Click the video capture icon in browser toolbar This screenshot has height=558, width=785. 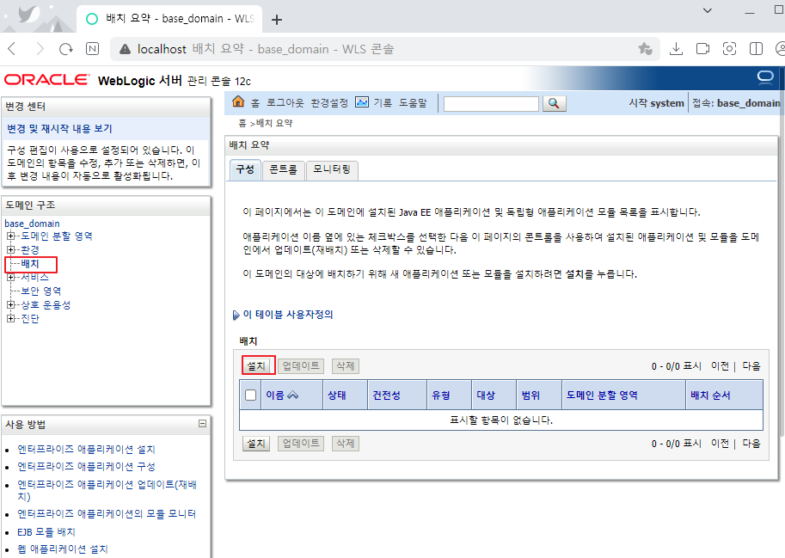(x=703, y=49)
